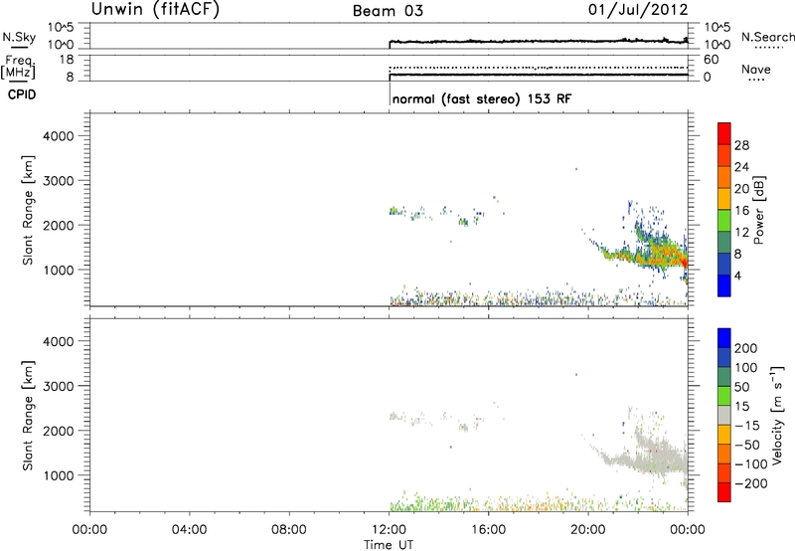Click the '08:00' time axis tick label
This screenshot has width=795, height=551.
[x=289, y=530]
